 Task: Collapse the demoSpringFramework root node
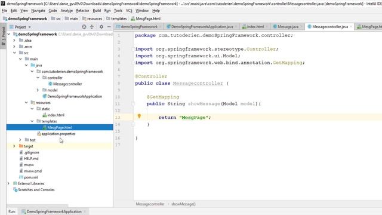(x=9, y=34)
